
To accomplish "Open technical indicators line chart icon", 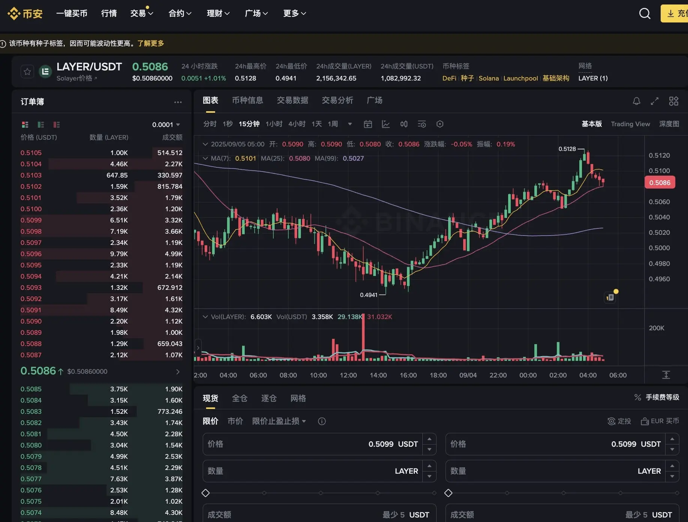I will click(386, 124).
